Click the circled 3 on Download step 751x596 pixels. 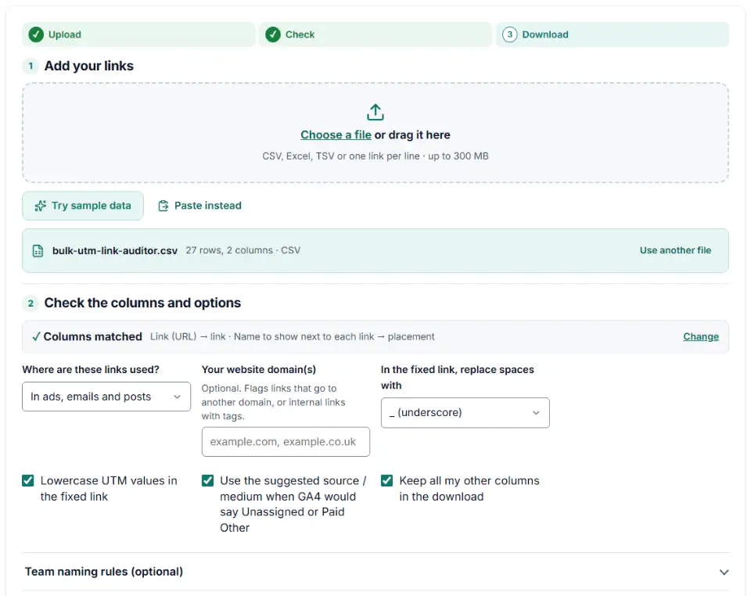click(509, 34)
